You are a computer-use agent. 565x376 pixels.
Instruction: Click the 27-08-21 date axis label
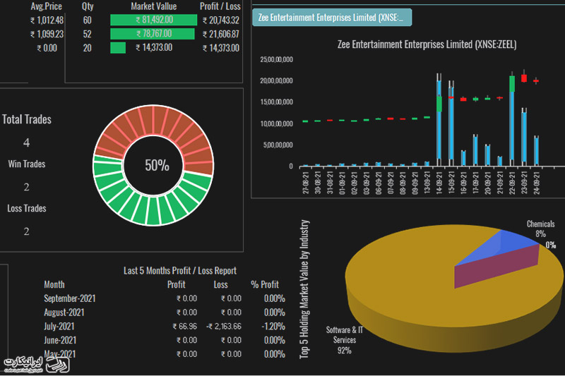pos(306,183)
